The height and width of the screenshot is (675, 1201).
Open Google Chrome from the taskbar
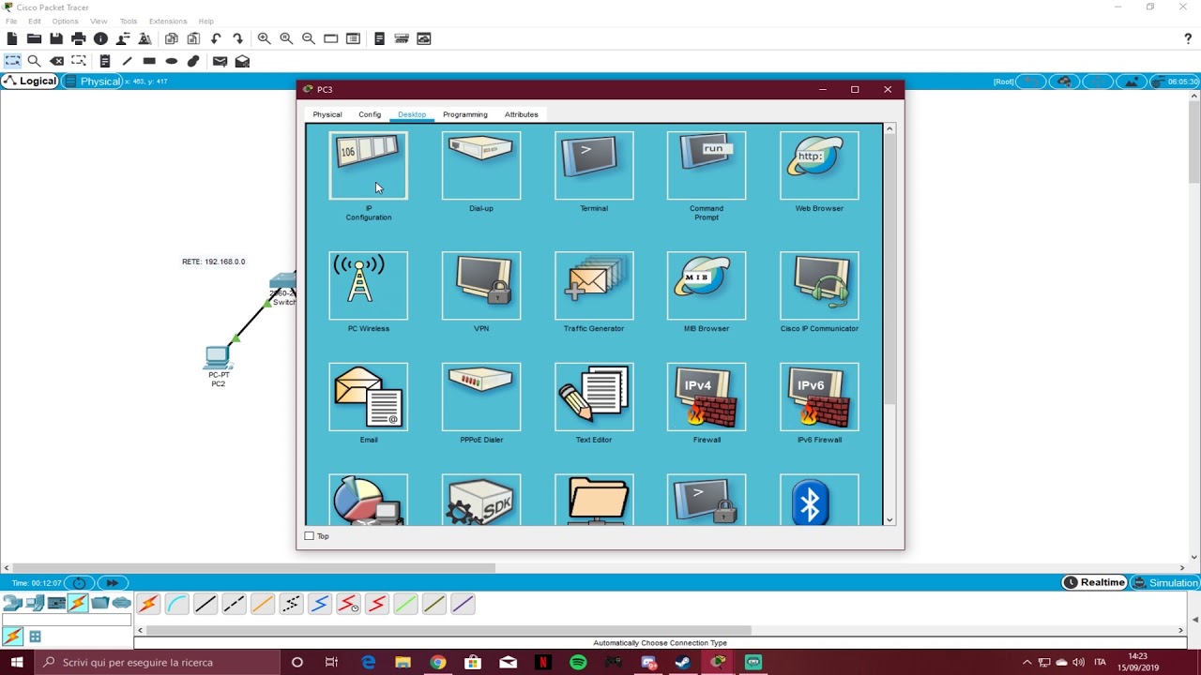[x=438, y=662]
